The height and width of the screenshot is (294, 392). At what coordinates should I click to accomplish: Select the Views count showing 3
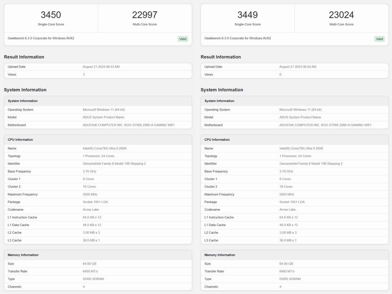[84, 74]
